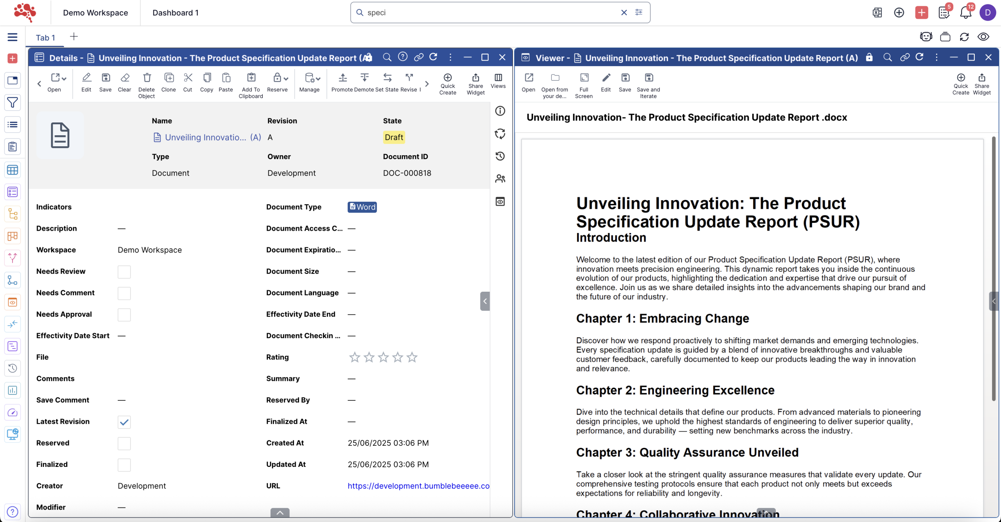Expand the Manage dropdown

(x=318, y=79)
